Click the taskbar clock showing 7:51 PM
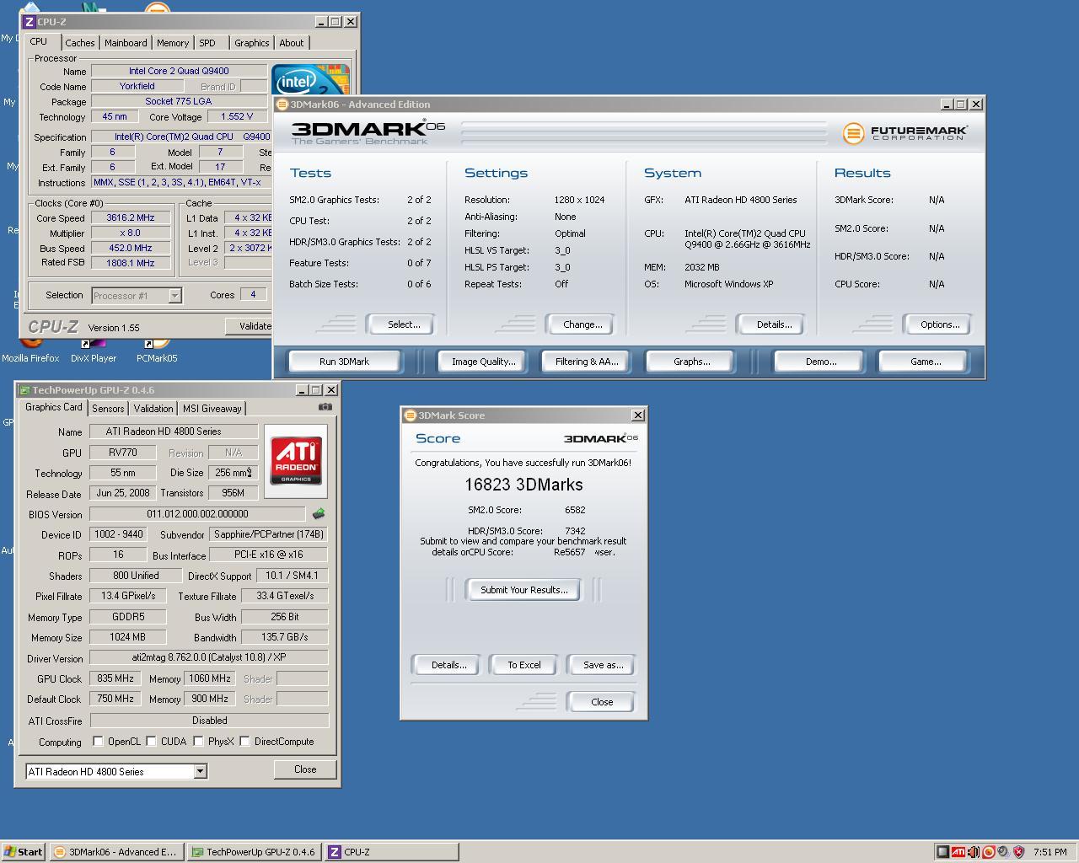This screenshot has width=1079, height=863. tap(1049, 852)
